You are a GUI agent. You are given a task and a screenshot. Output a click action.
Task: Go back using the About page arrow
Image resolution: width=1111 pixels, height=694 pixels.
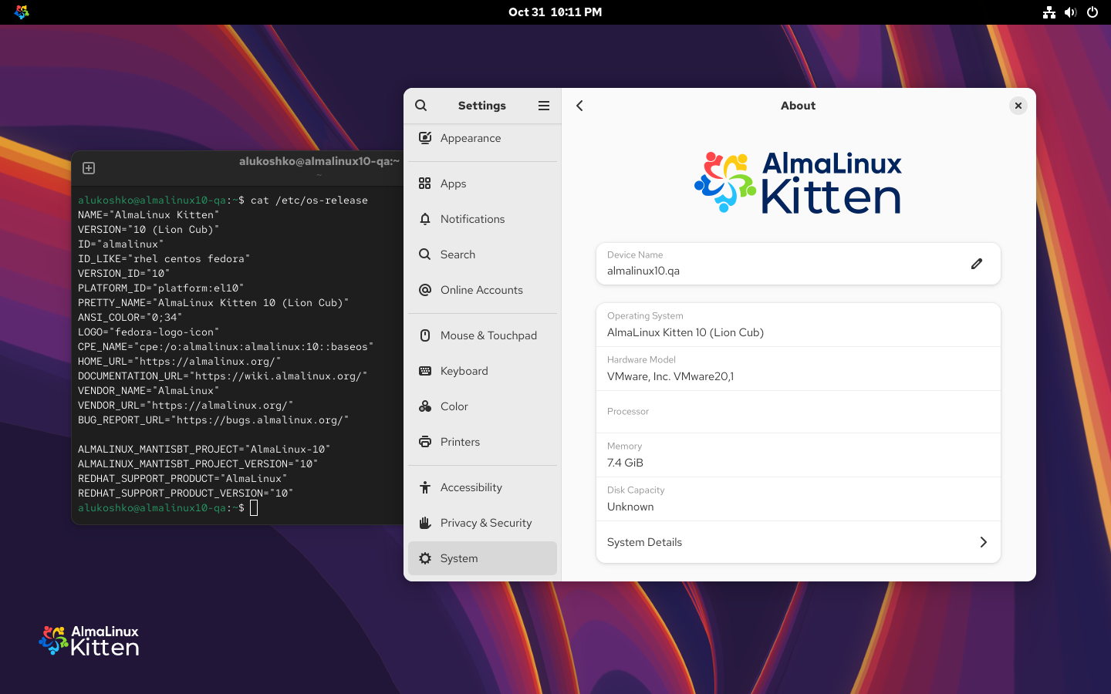click(x=579, y=106)
